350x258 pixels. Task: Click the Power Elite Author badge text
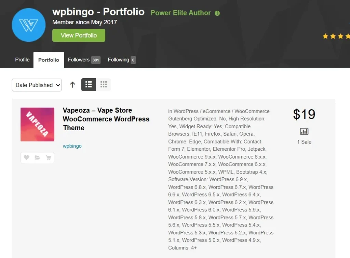tap(180, 13)
